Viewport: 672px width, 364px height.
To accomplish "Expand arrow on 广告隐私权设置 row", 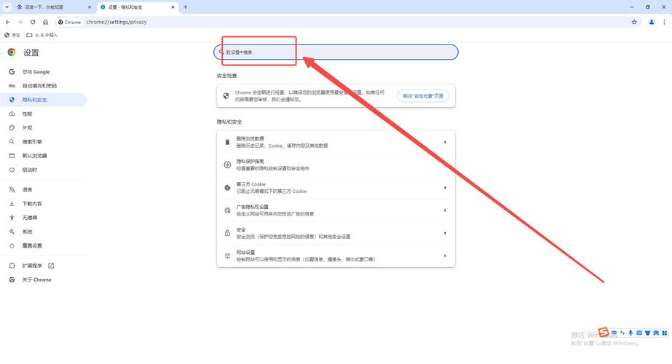I will click(x=445, y=210).
